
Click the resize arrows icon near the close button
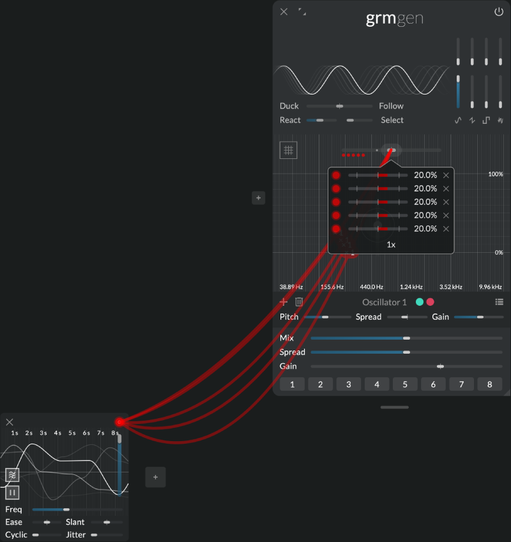tap(302, 11)
